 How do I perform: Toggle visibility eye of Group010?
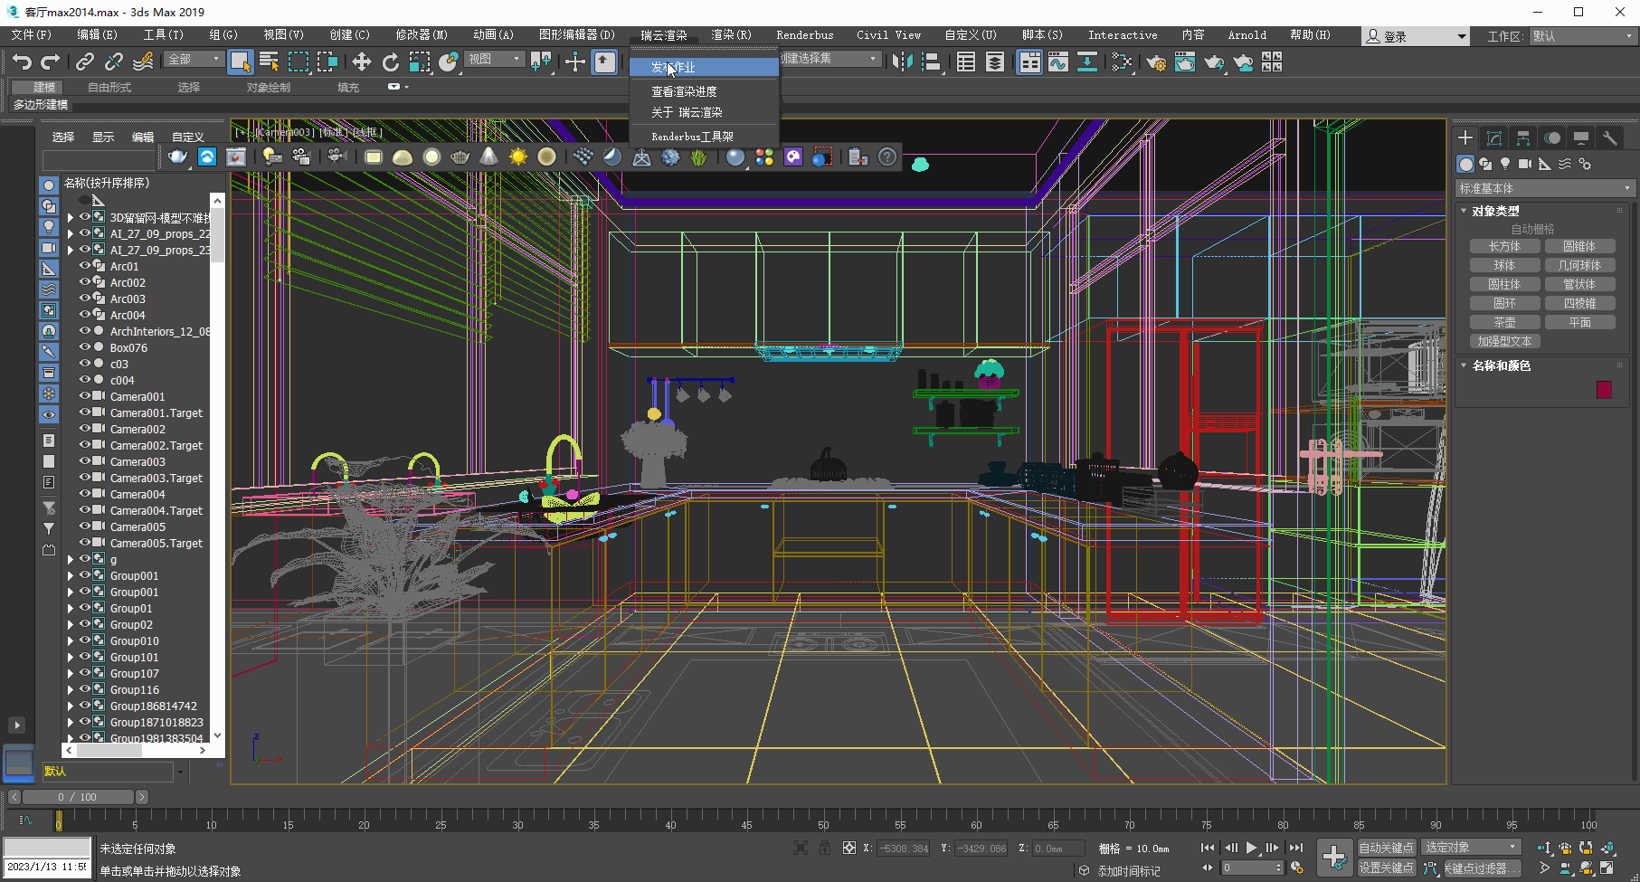point(85,640)
